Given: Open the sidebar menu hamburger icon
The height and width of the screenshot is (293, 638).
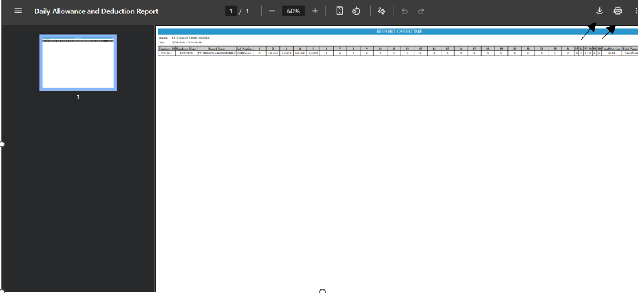Looking at the screenshot, I should point(18,11).
